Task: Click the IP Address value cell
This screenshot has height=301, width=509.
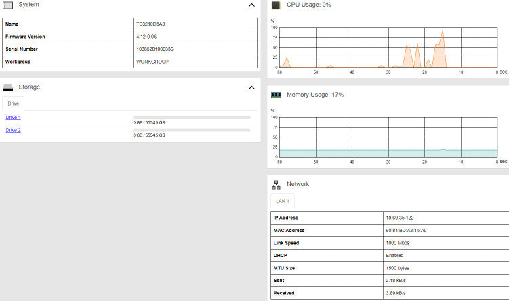Action: click(x=446, y=218)
